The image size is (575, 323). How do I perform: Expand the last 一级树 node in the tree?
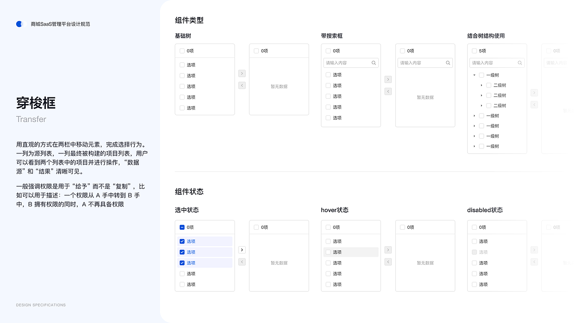point(474,146)
